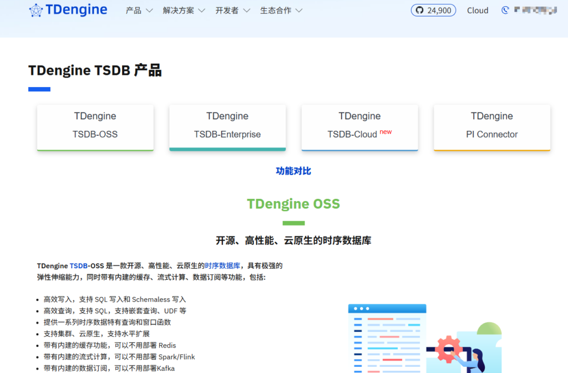Click the TDengine OSS heading
This screenshot has height=373, width=568.
[x=293, y=204]
